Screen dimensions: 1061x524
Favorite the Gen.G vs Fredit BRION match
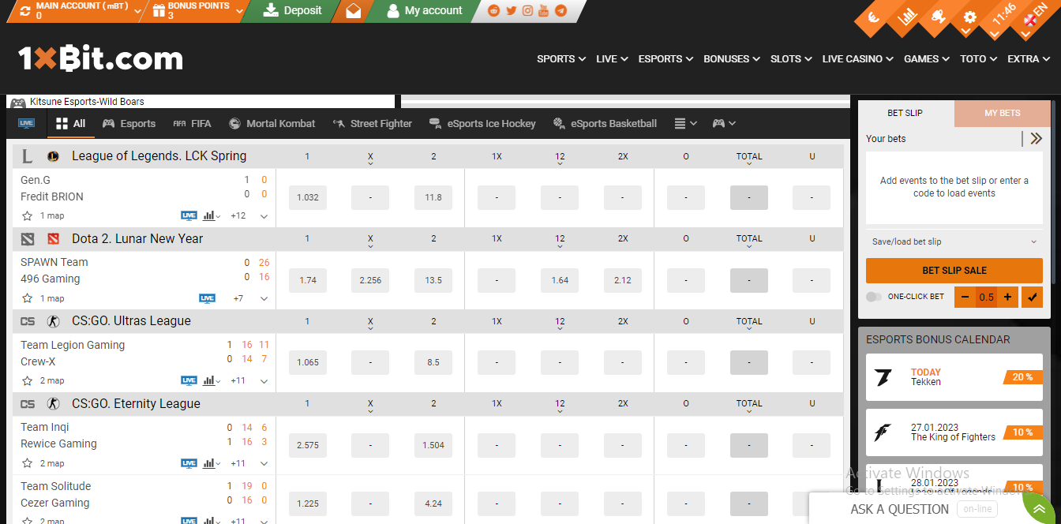coord(28,215)
